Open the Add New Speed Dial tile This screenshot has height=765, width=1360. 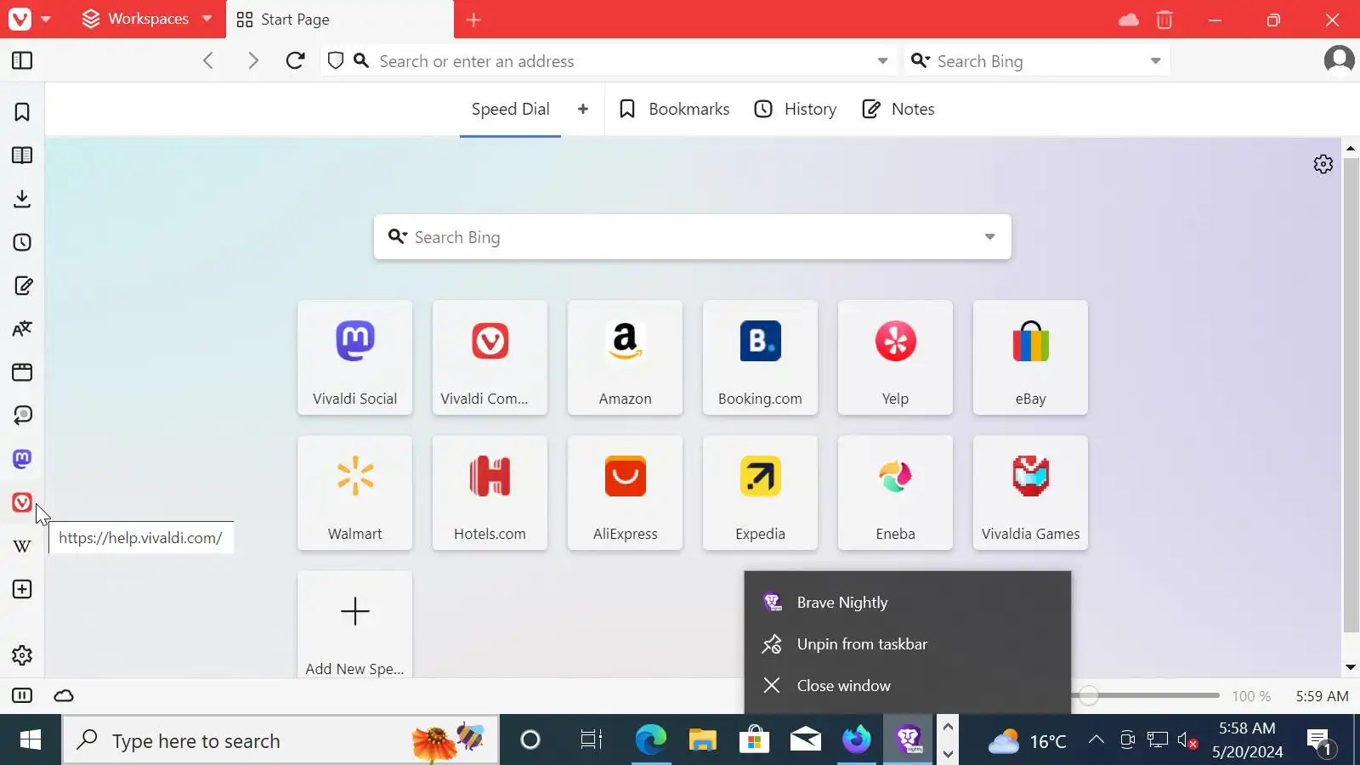[354, 625]
